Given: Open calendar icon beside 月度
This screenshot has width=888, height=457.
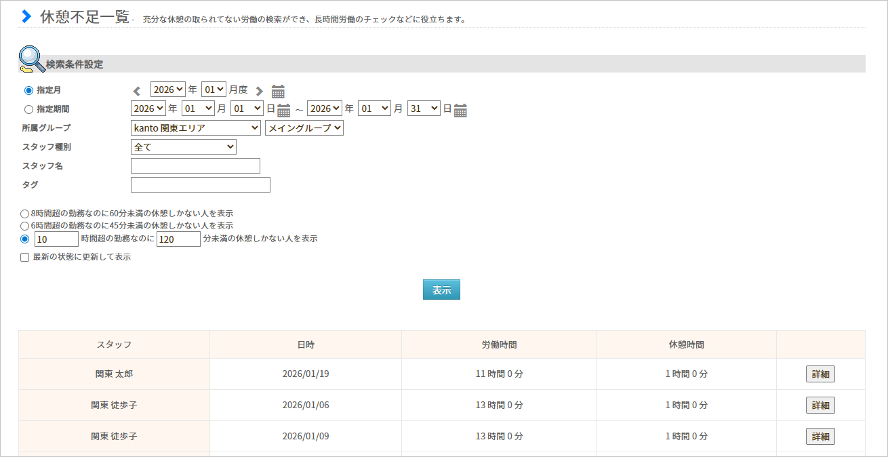Looking at the screenshot, I should [278, 91].
